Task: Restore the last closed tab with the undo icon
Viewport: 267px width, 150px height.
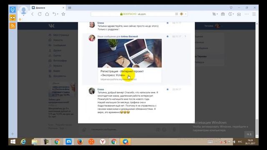Action: pos(54,14)
